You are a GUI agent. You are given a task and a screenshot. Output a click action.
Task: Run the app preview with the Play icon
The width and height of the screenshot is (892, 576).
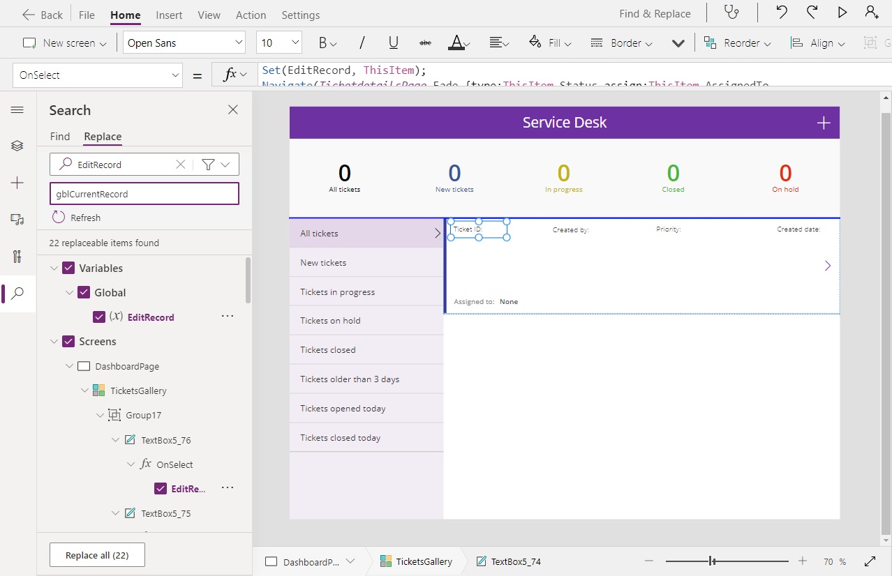click(841, 13)
